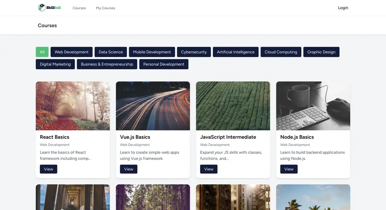Open the Courses nav link

79,8
